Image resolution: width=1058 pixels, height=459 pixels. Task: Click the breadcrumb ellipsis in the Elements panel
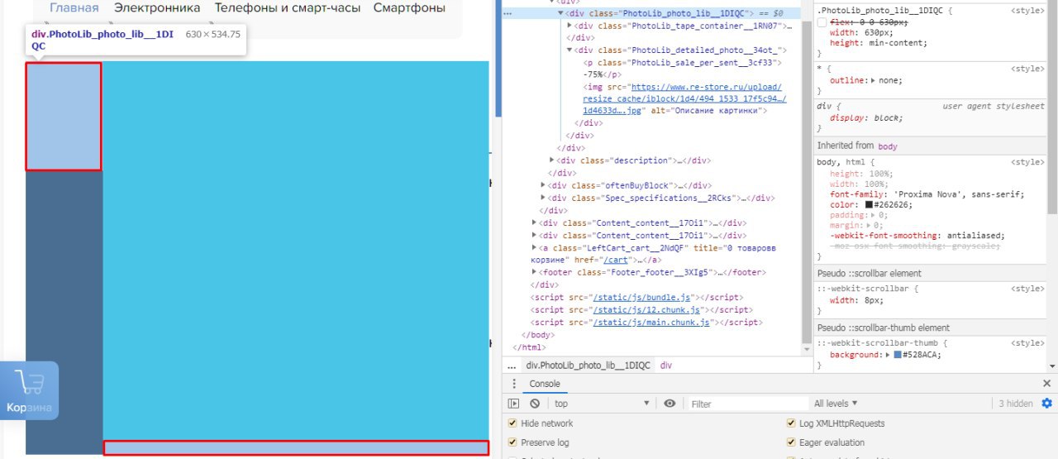pos(512,365)
